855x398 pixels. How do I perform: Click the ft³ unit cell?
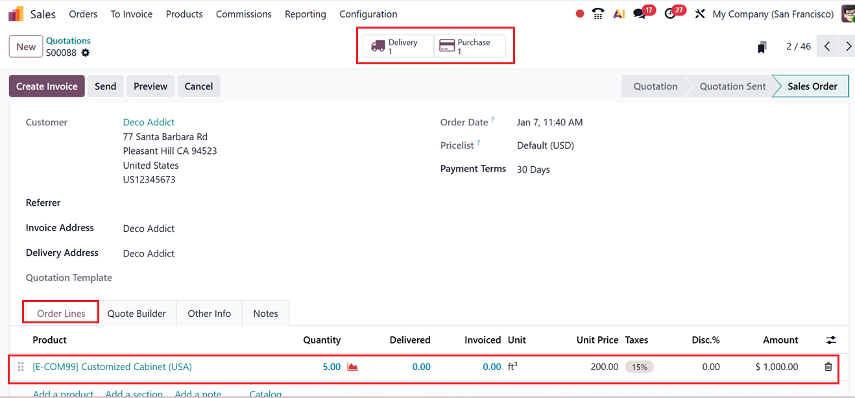pyautogui.click(x=512, y=367)
